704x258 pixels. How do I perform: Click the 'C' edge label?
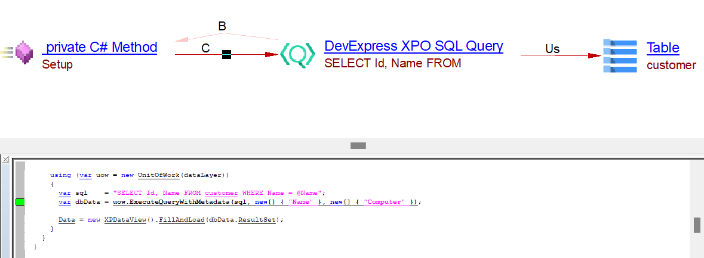205,49
